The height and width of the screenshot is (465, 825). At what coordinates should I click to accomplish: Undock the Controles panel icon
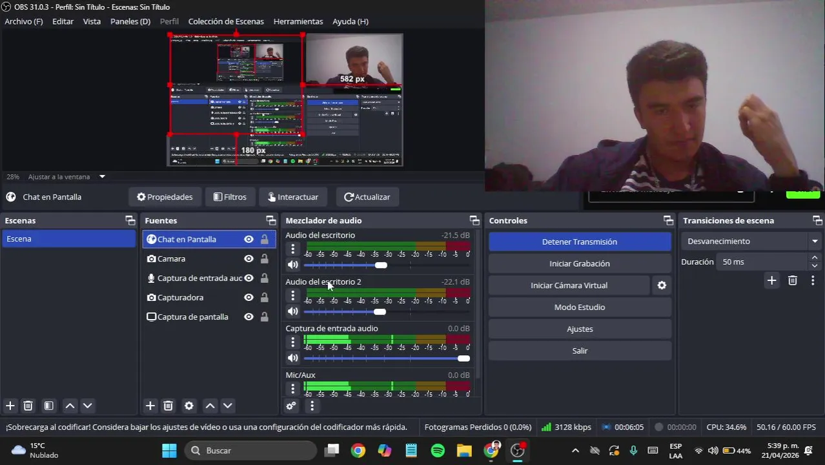tap(668, 220)
